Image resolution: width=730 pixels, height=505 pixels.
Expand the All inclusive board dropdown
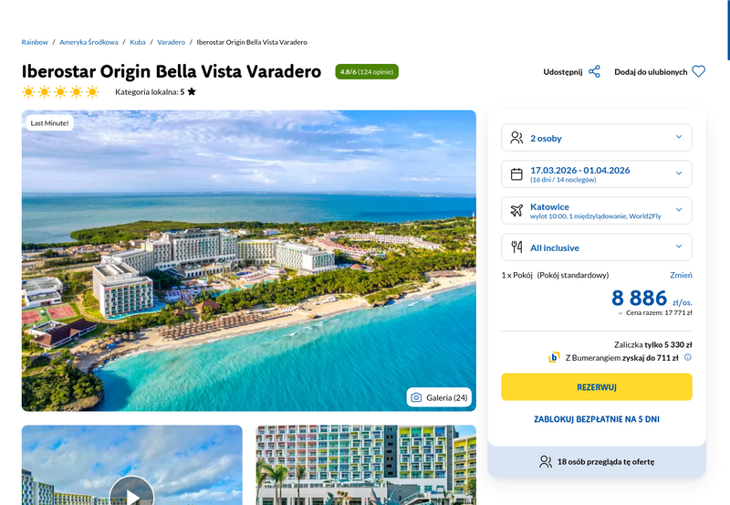[x=597, y=247]
